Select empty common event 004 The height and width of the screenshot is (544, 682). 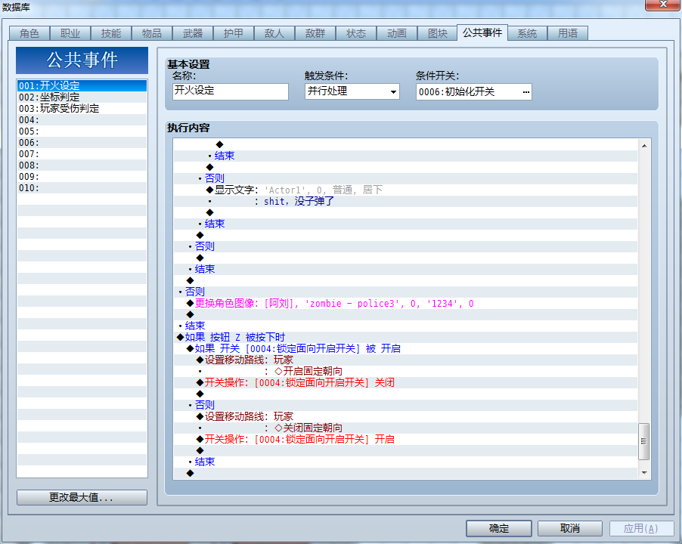point(82,119)
